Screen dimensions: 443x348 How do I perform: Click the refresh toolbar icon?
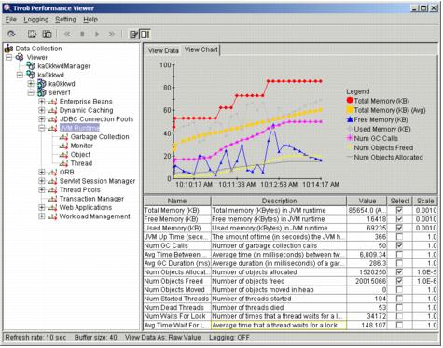(11, 34)
